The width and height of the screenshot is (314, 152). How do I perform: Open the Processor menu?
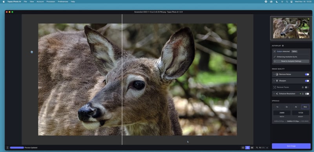(x=51, y=2)
